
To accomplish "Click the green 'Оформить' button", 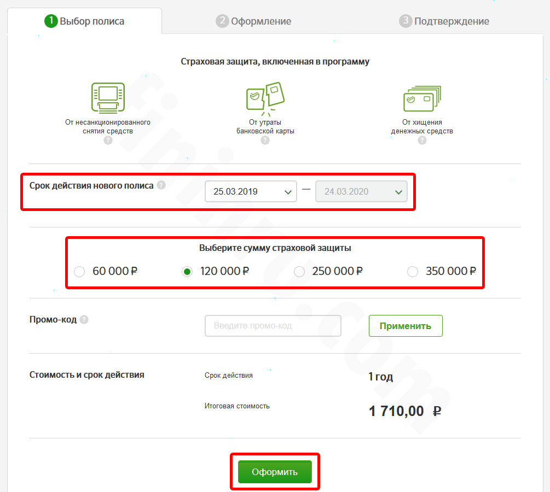I will coord(275,472).
